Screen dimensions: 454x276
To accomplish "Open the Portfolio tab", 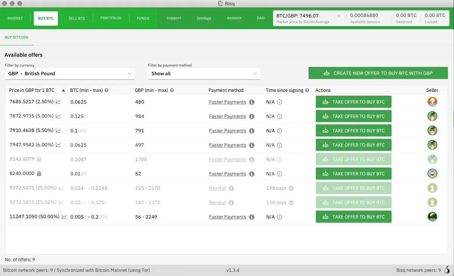I will (x=111, y=18).
